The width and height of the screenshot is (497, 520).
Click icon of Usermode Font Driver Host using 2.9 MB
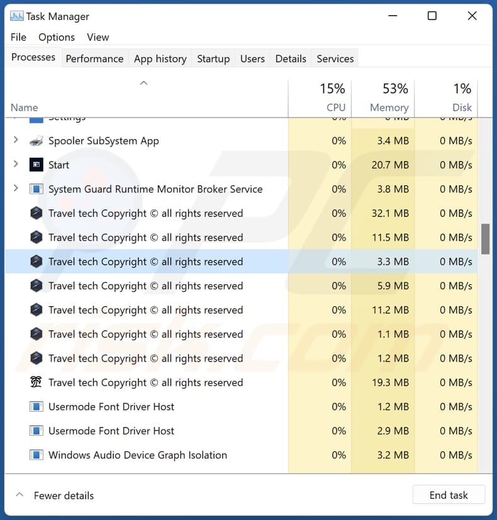click(x=36, y=431)
